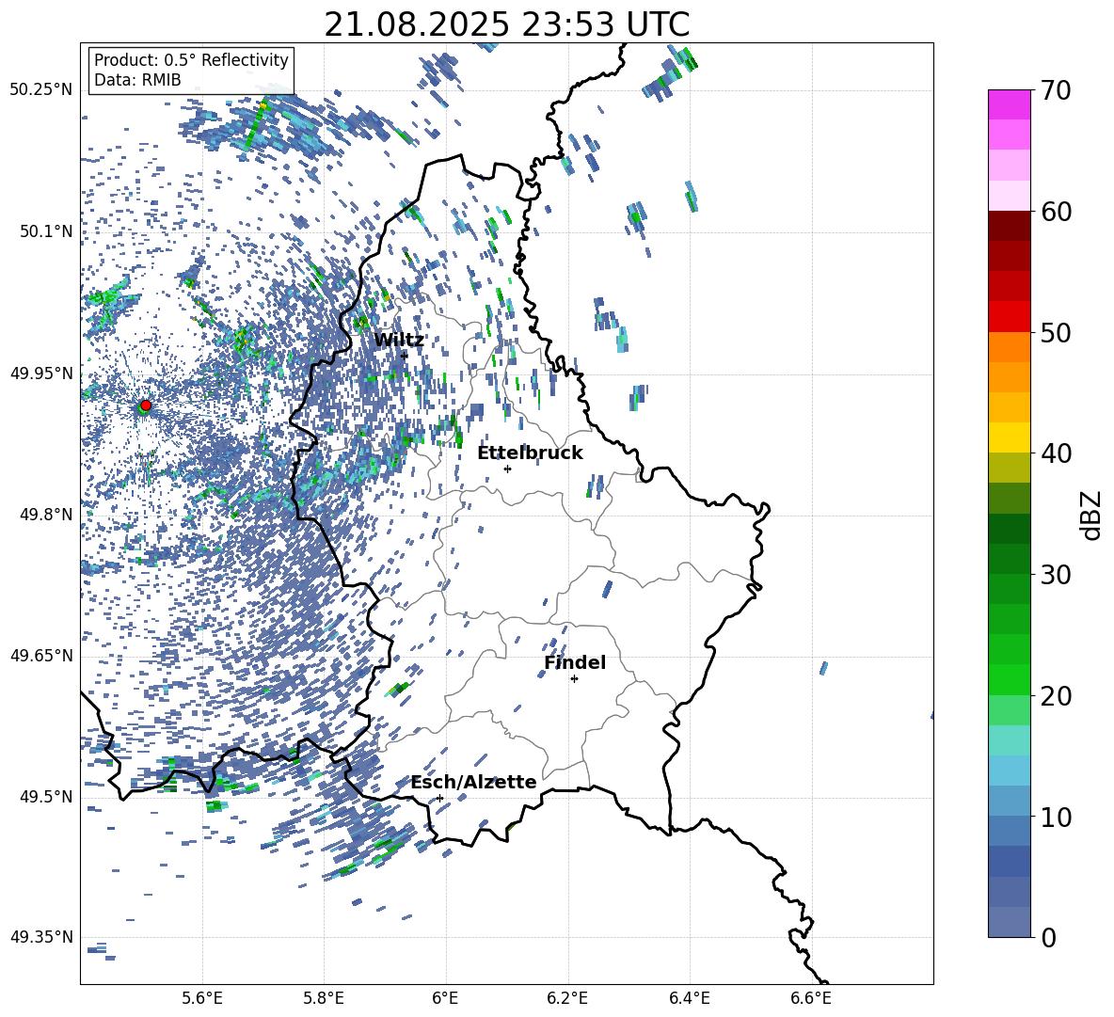1114x1017 pixels.
Task: Click the 49.65°N latitude label
Action: [x=41, y=656]
